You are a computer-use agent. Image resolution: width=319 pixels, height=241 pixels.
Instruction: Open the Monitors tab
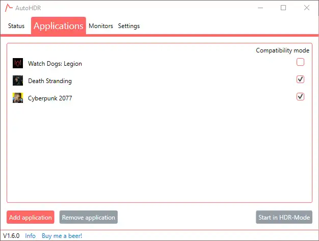tap(101, 26)
